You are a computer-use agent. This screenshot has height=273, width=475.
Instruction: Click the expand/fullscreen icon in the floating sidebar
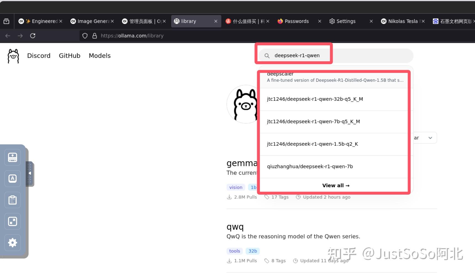tap(12, 221)
